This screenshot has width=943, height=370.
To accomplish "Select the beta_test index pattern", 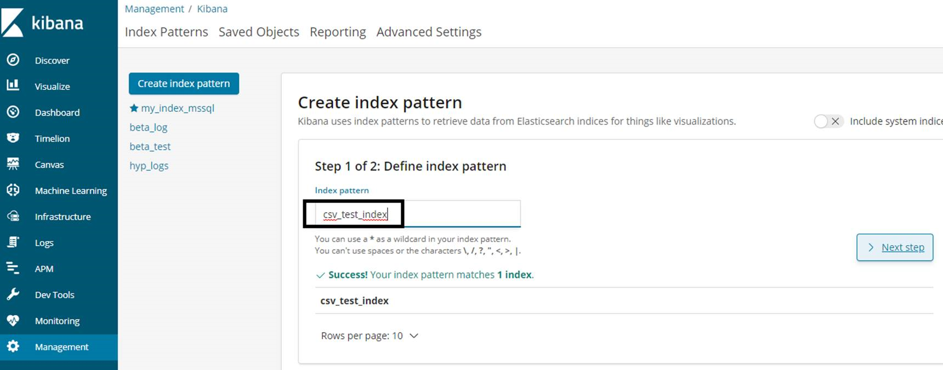I will pos(150,146).
